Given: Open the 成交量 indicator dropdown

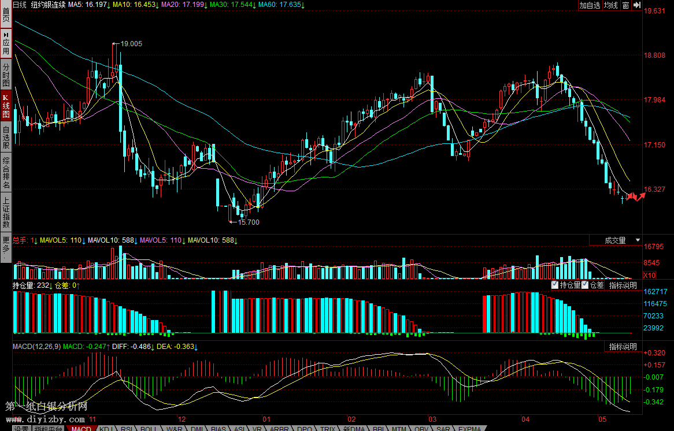Looking at the screenshot, I should (616, 240).
